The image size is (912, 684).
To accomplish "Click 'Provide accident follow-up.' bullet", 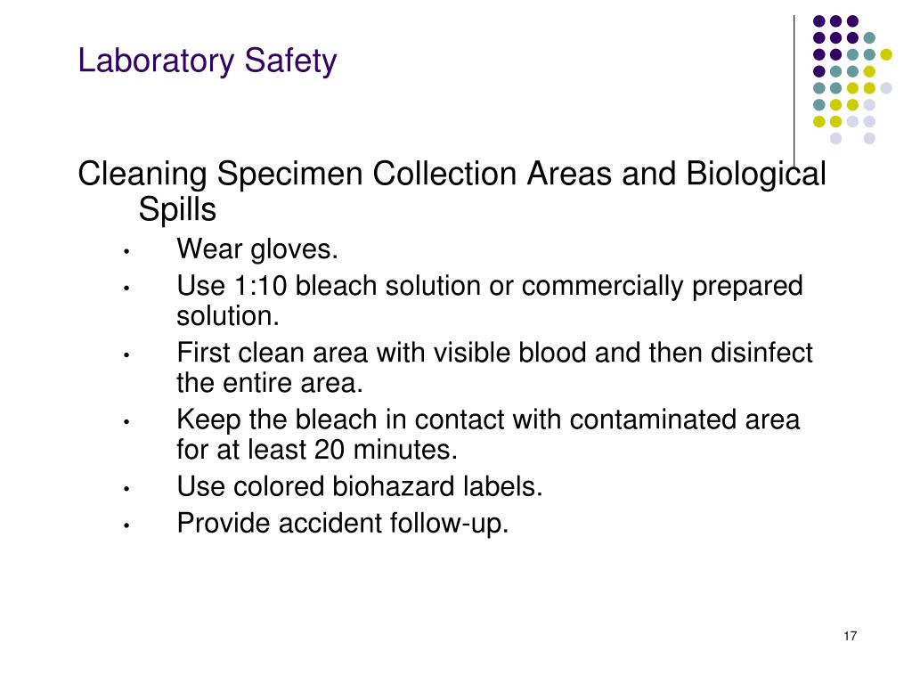I will click(x=343, y=523).
